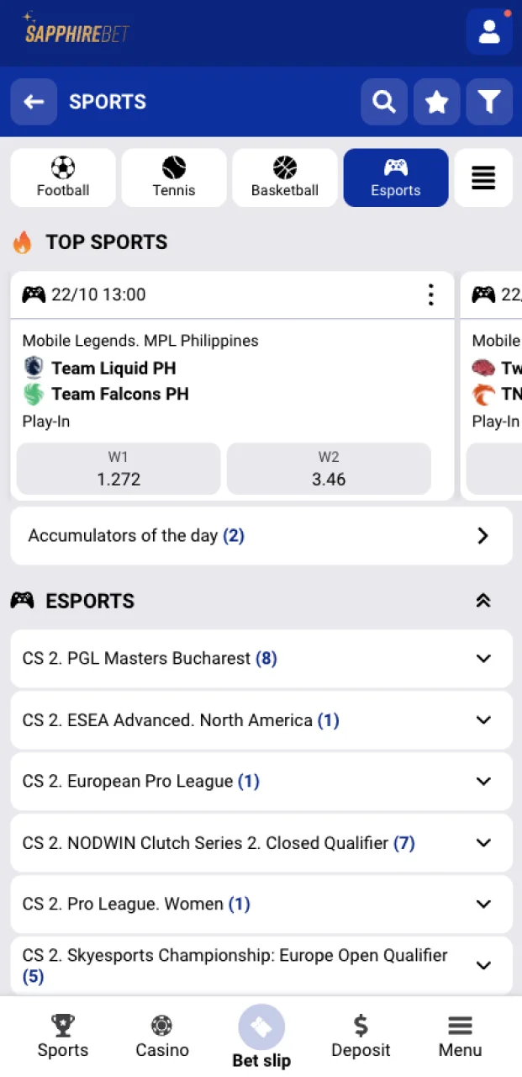Go back using the arrow button
Image resolution: width=522 pixels, height=1077 pixels.
(34, 102)
